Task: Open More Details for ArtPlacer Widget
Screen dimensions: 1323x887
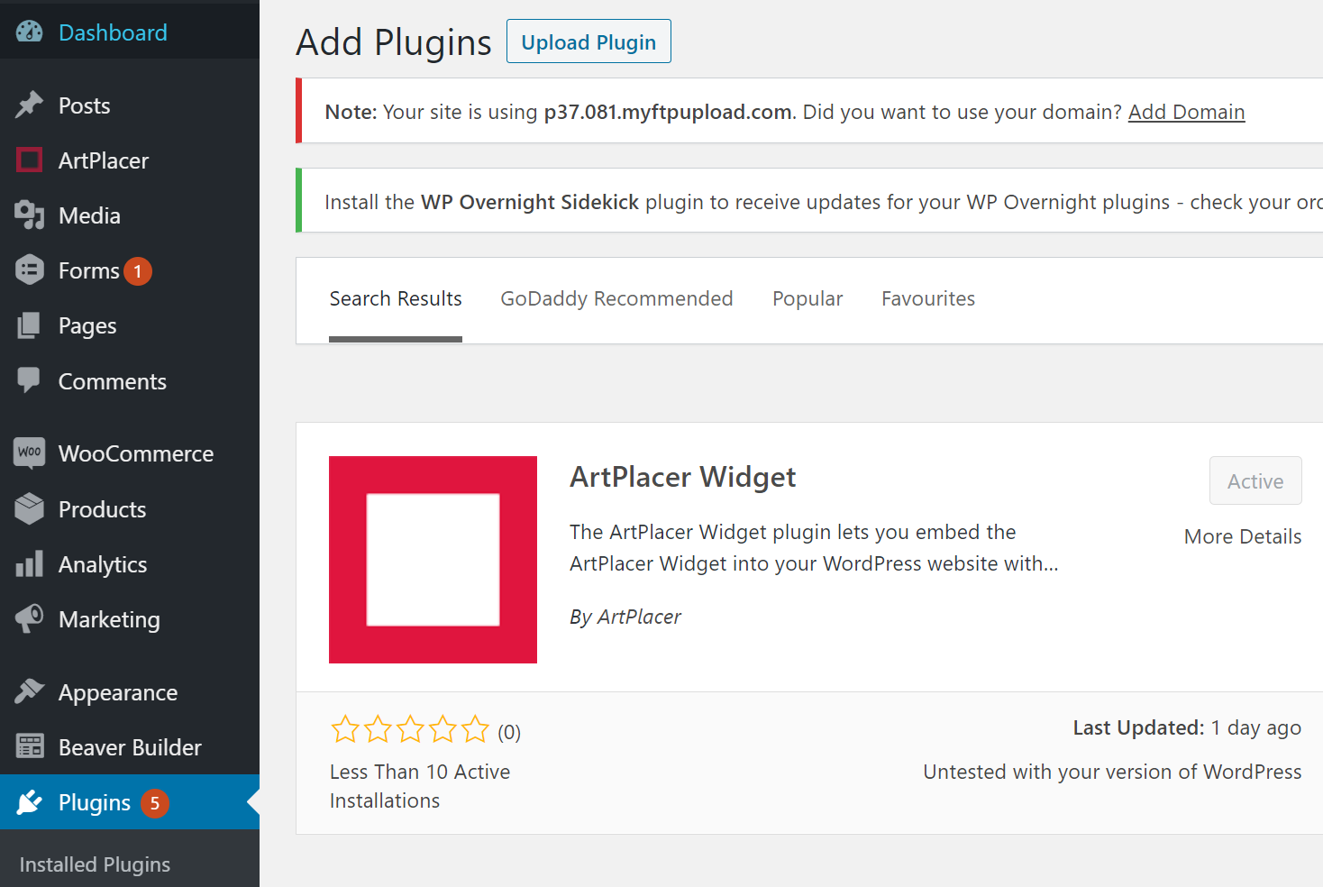Action: point(1243,536)
